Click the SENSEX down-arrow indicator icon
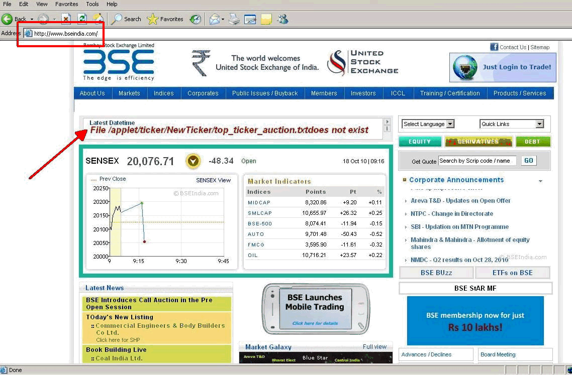The height and width of the screenshot is (375, 572). (x=193, y=161)
